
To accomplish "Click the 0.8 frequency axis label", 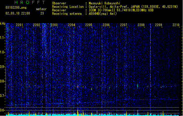I will point(2,81).
